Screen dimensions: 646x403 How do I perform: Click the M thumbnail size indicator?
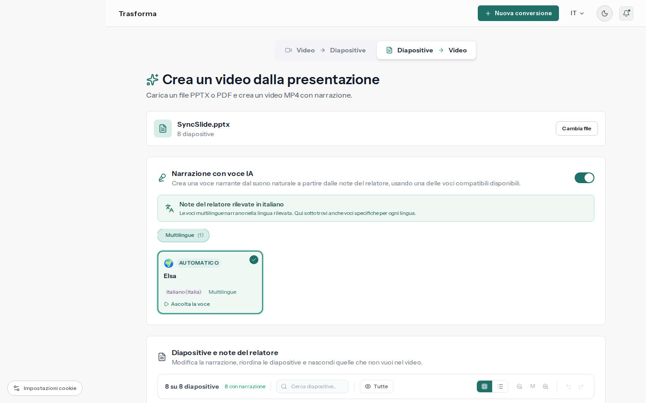click(533, 386)
